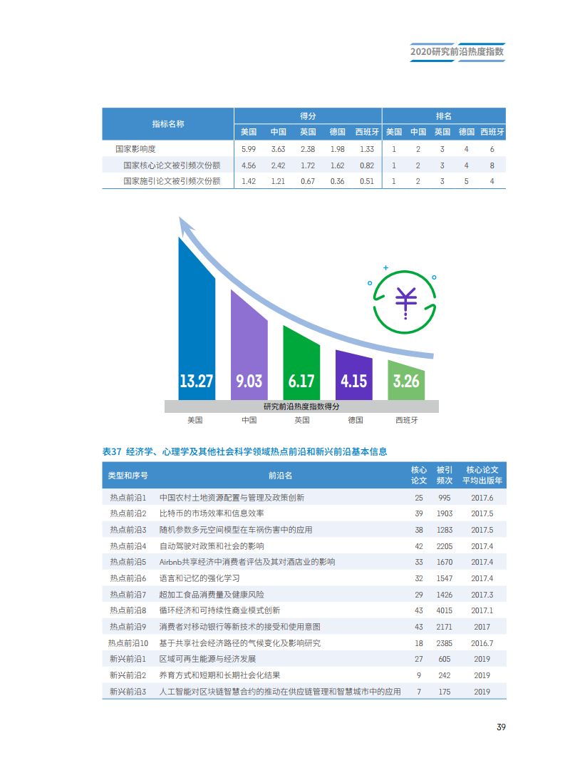
Task: Select the 得分 column group header
Action: [x=308, y=116]
